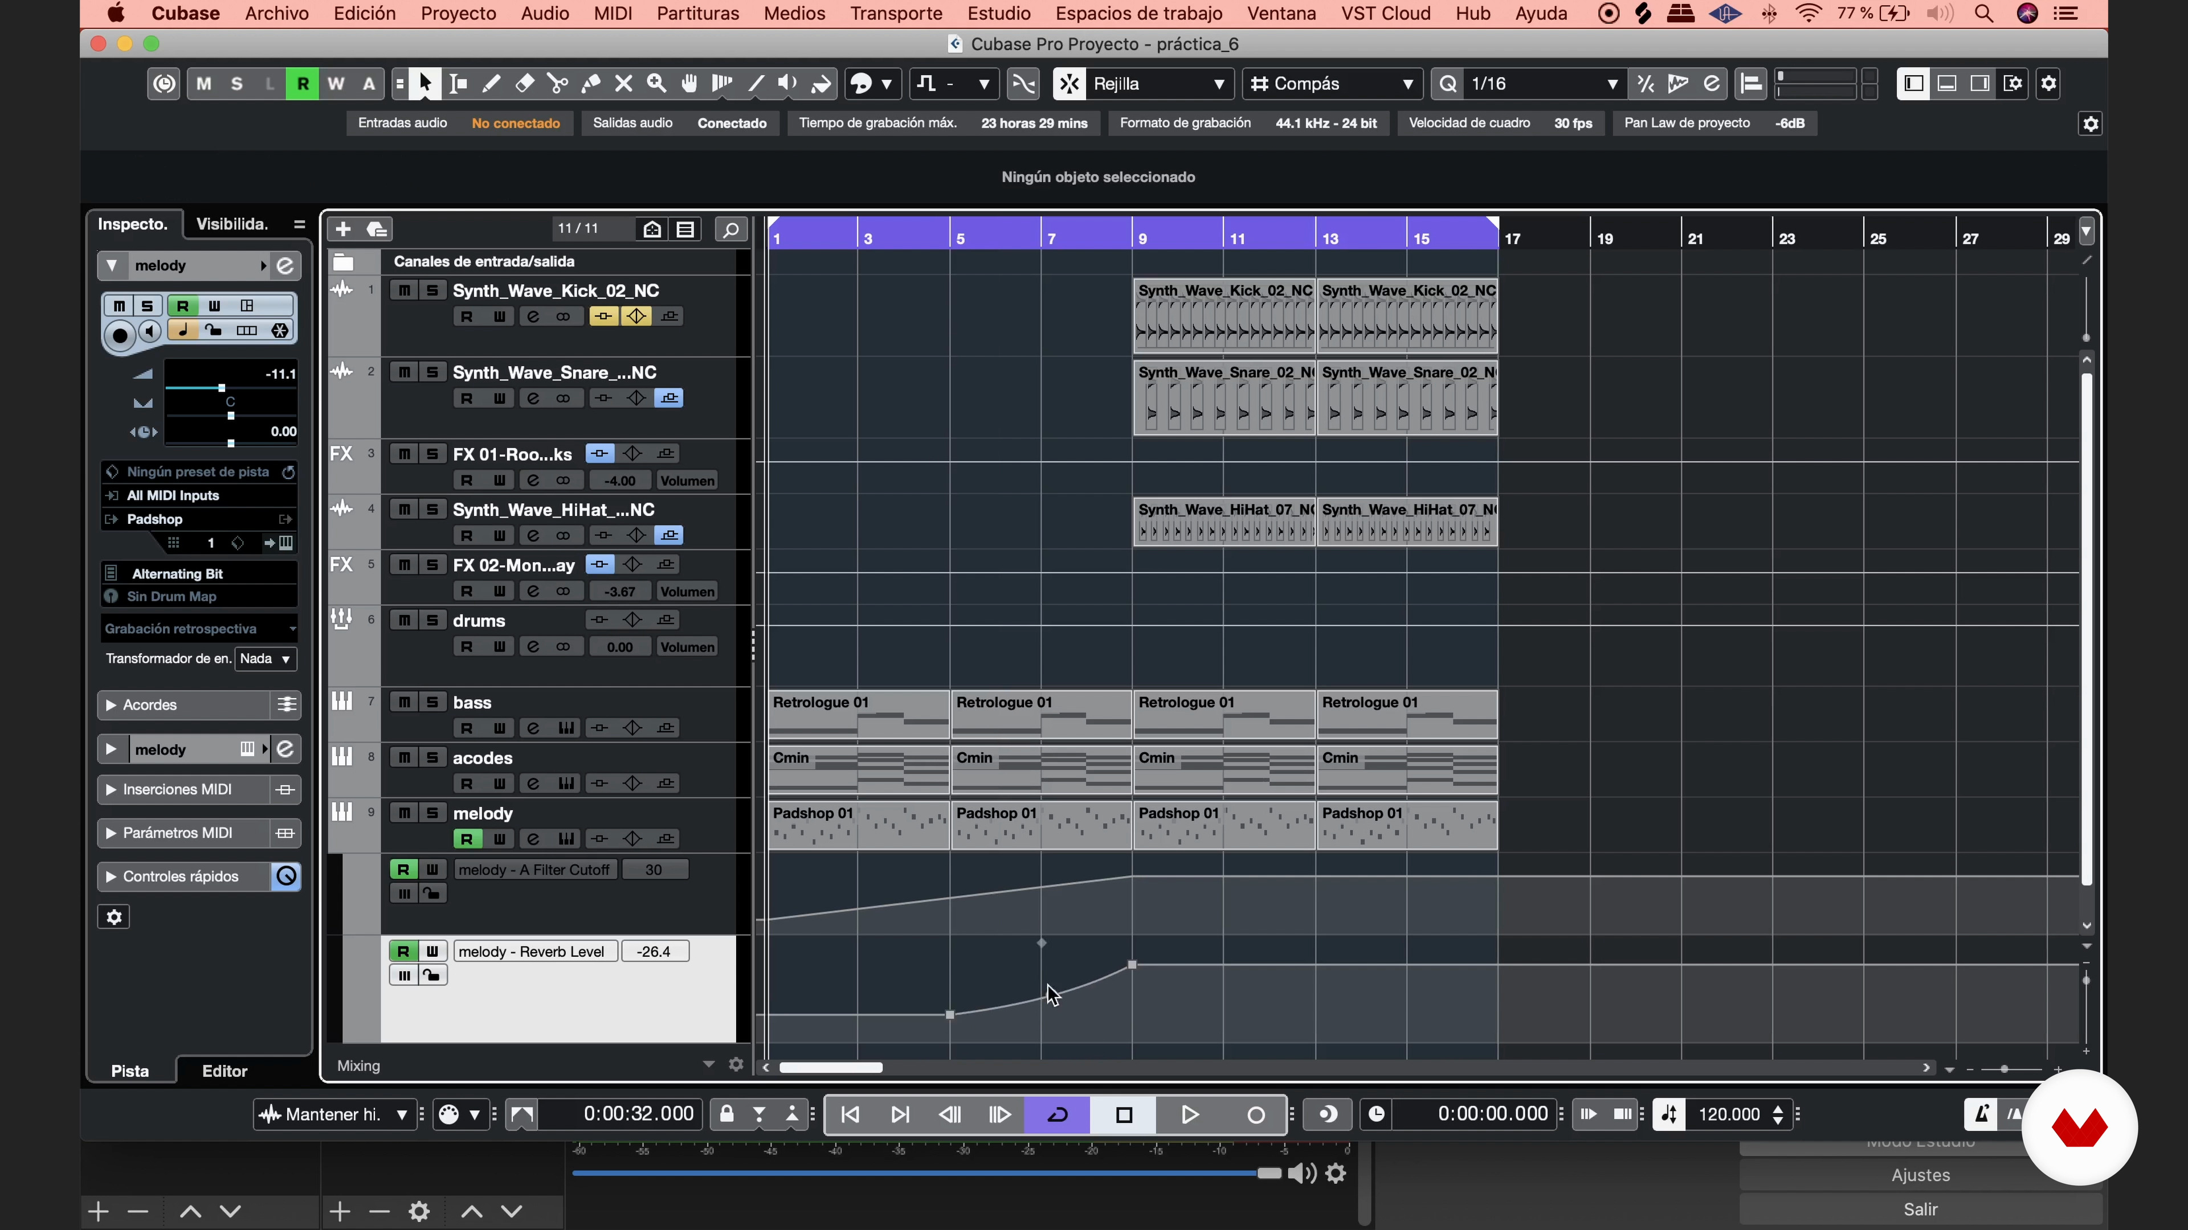Solo the Synth_Wave_Snare track
Viewport: 2188px width, 1230px height.
tap(432, 372)
